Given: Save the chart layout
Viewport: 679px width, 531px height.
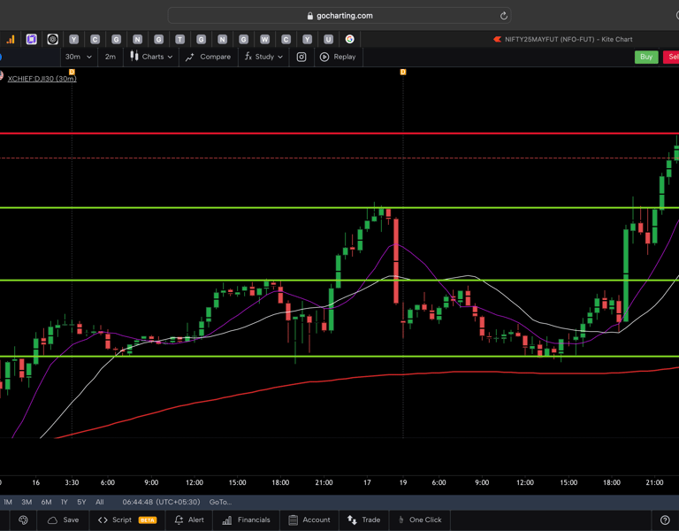Looking at the screenshot, I should coord(64,520).
